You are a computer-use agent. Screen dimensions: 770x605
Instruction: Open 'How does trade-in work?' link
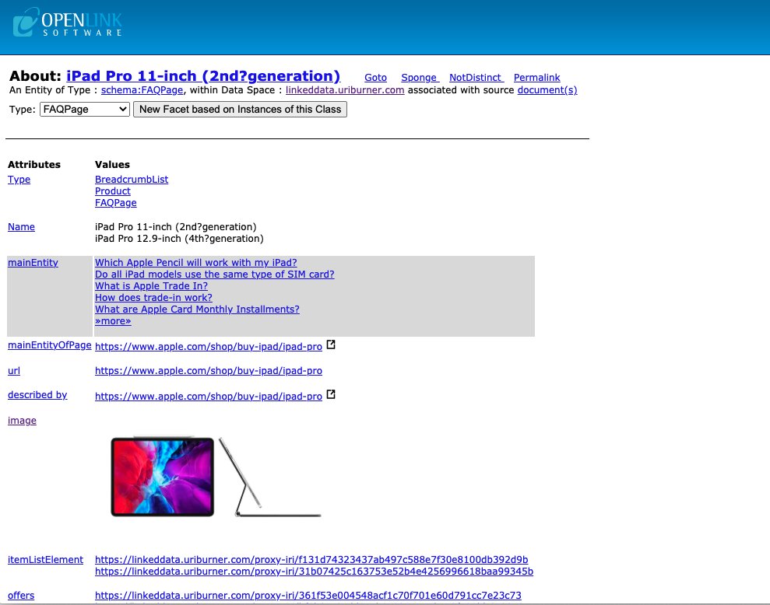tap(153, 297)
